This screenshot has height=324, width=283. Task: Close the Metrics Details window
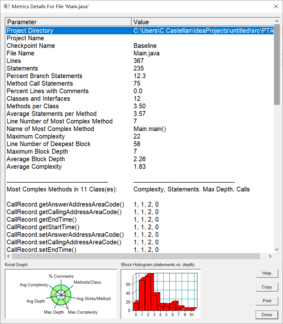click(276, 6)
